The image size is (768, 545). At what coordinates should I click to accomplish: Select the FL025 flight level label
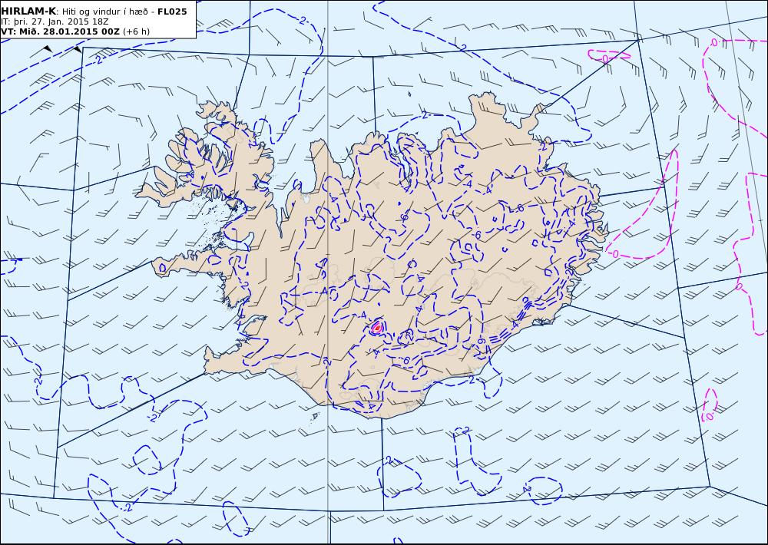pos(172,12)
